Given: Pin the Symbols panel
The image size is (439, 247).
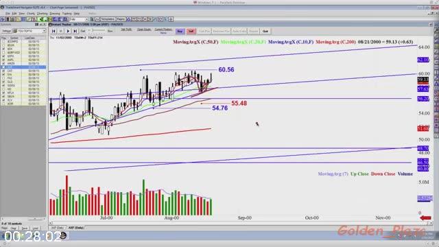Looking at the screenshot, I should click(40, 25).
